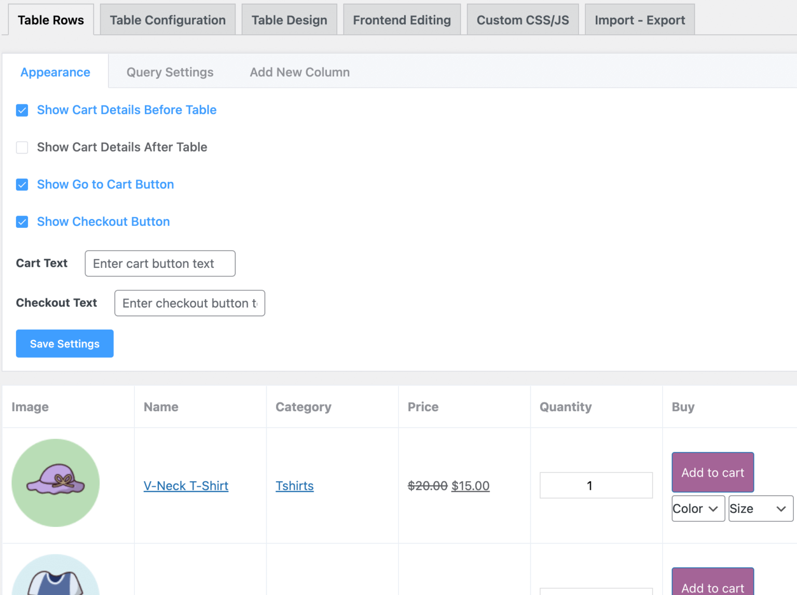Enable Show Cart Details After Table

[22, 147]
